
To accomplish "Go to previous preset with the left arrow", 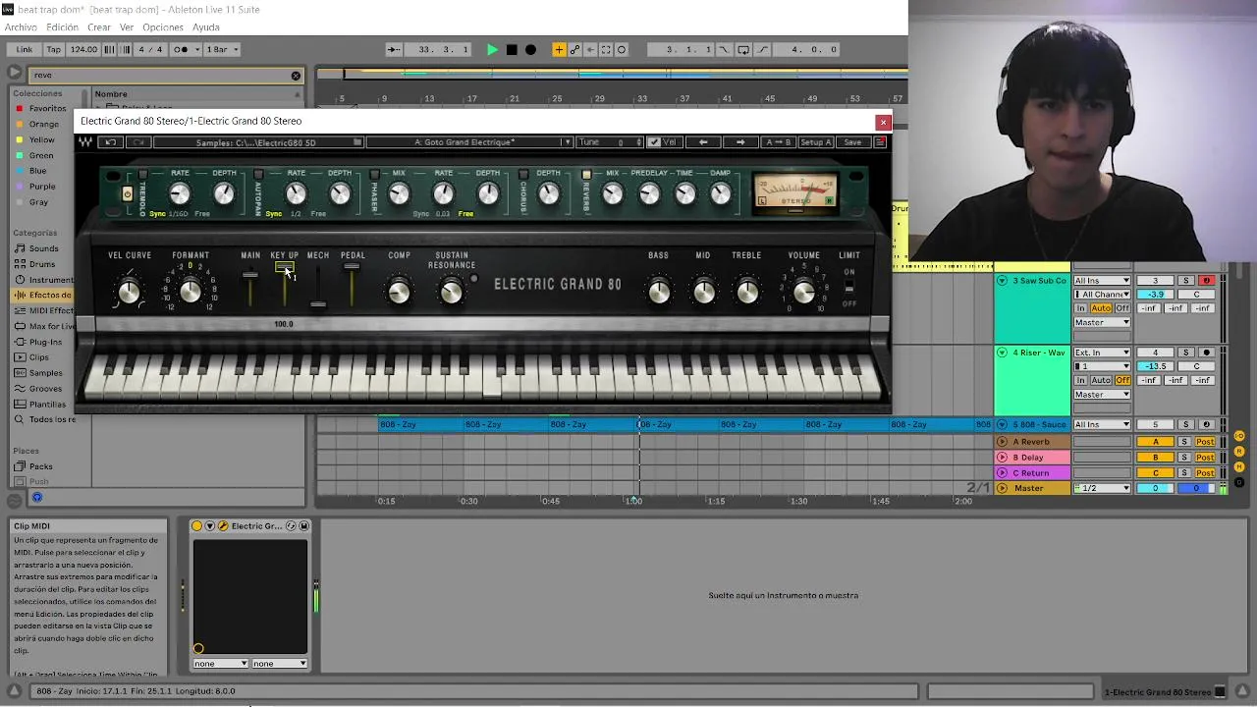I will coord(703,142).
